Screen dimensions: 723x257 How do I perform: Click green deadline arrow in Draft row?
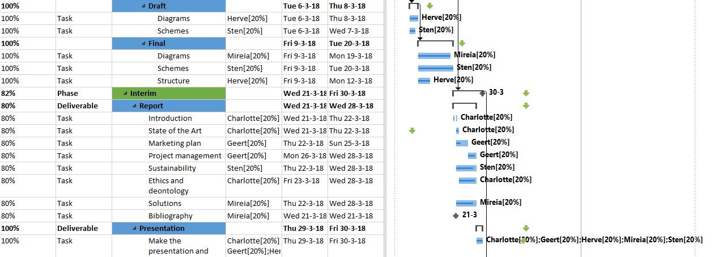(429, 6)
